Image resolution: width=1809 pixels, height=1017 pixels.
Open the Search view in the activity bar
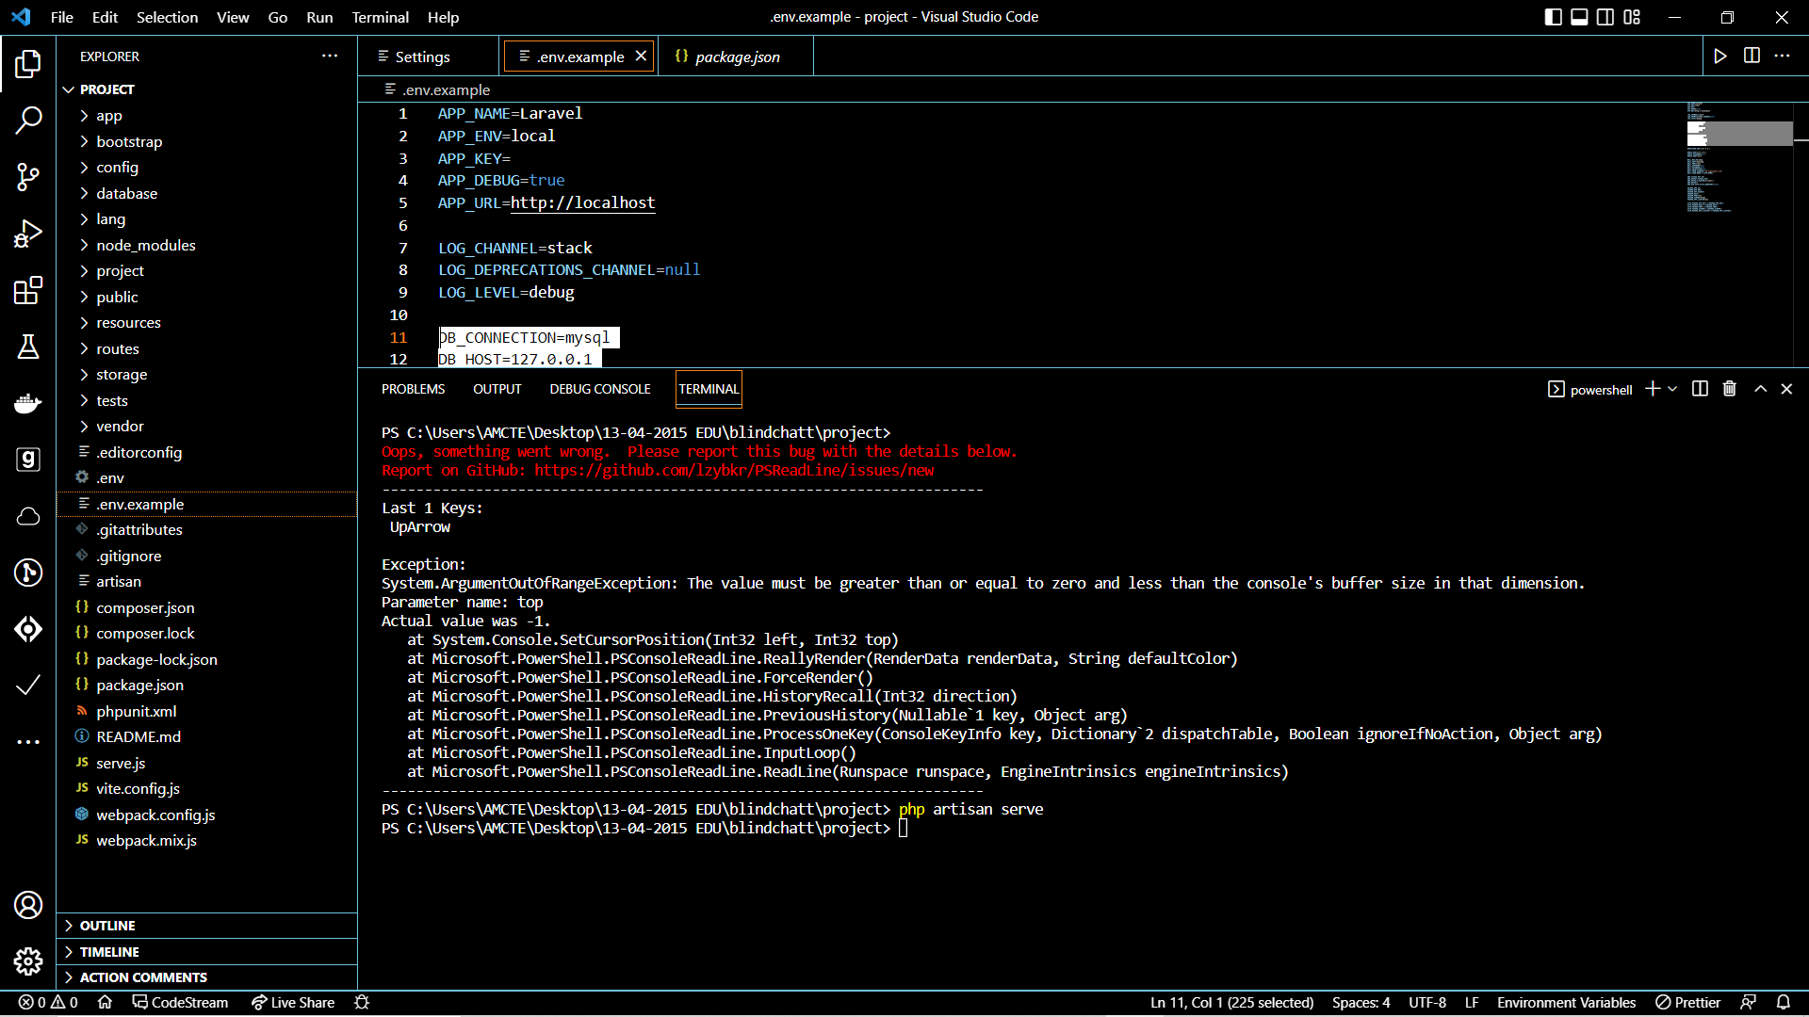(x=28, y=121)
